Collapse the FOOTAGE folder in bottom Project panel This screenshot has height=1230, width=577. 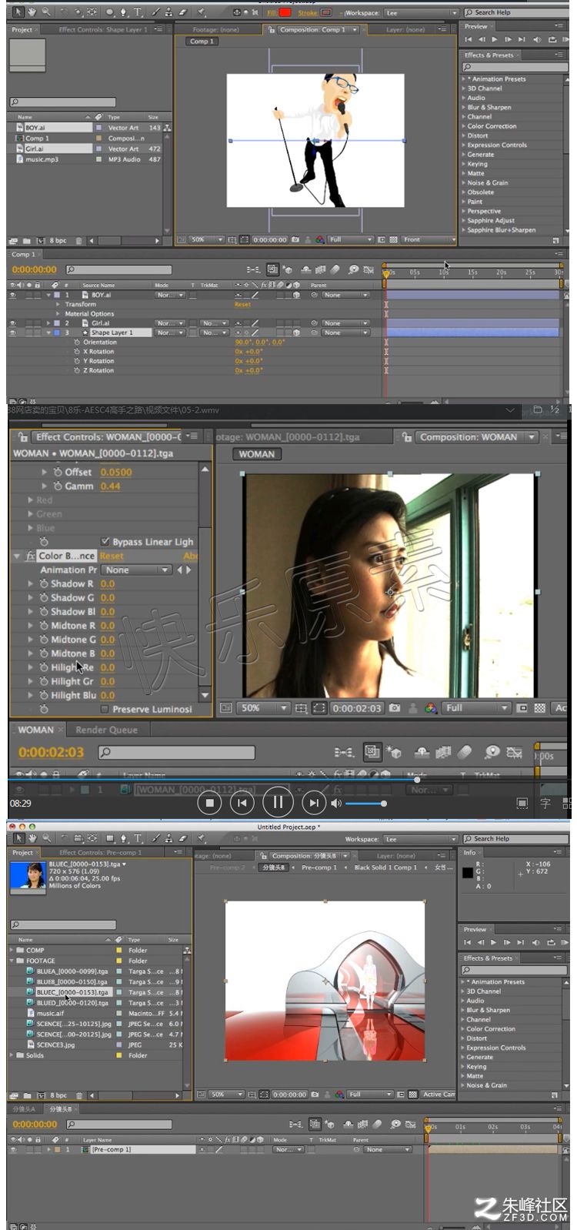coord(12,961)
